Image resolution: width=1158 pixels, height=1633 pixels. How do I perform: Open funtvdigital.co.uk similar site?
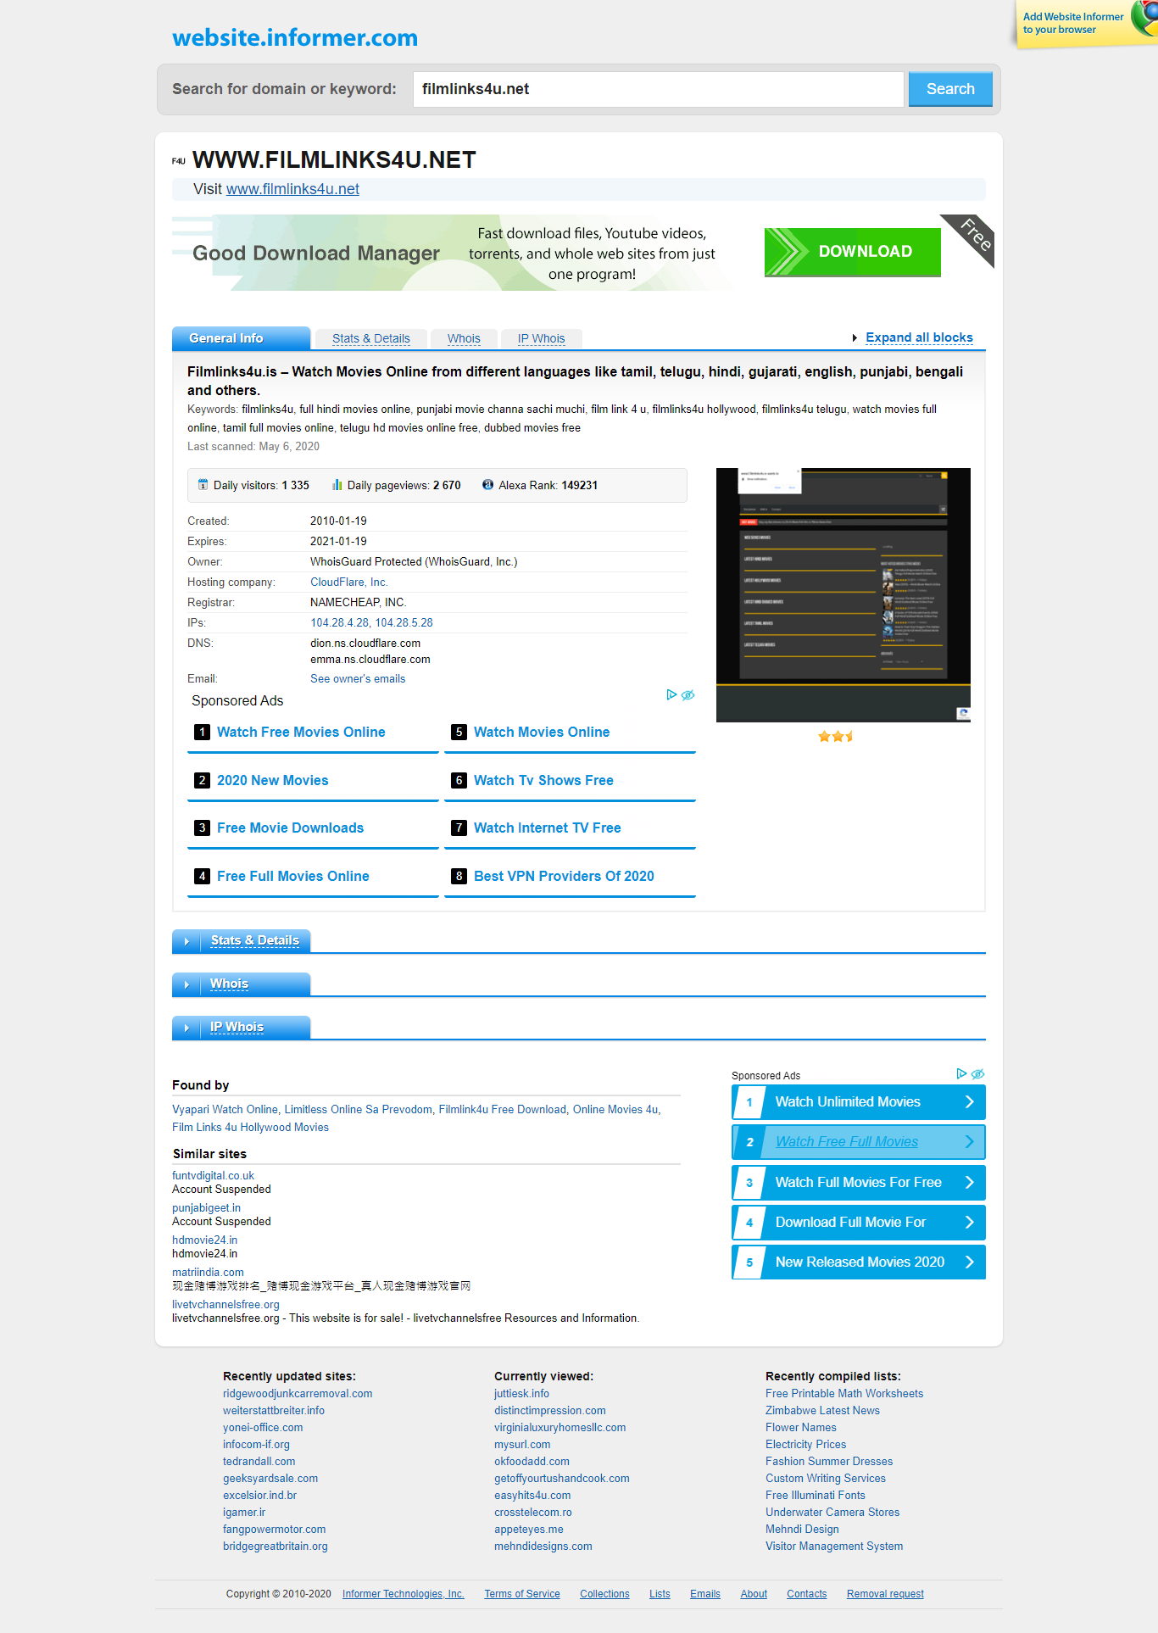pos(213,1176)
